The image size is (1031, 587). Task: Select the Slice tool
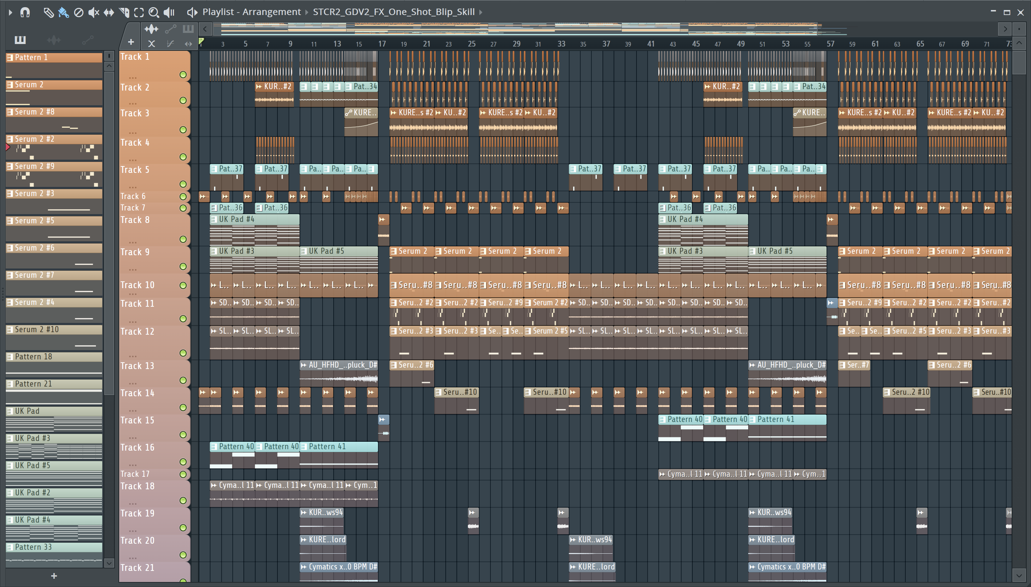124,13
